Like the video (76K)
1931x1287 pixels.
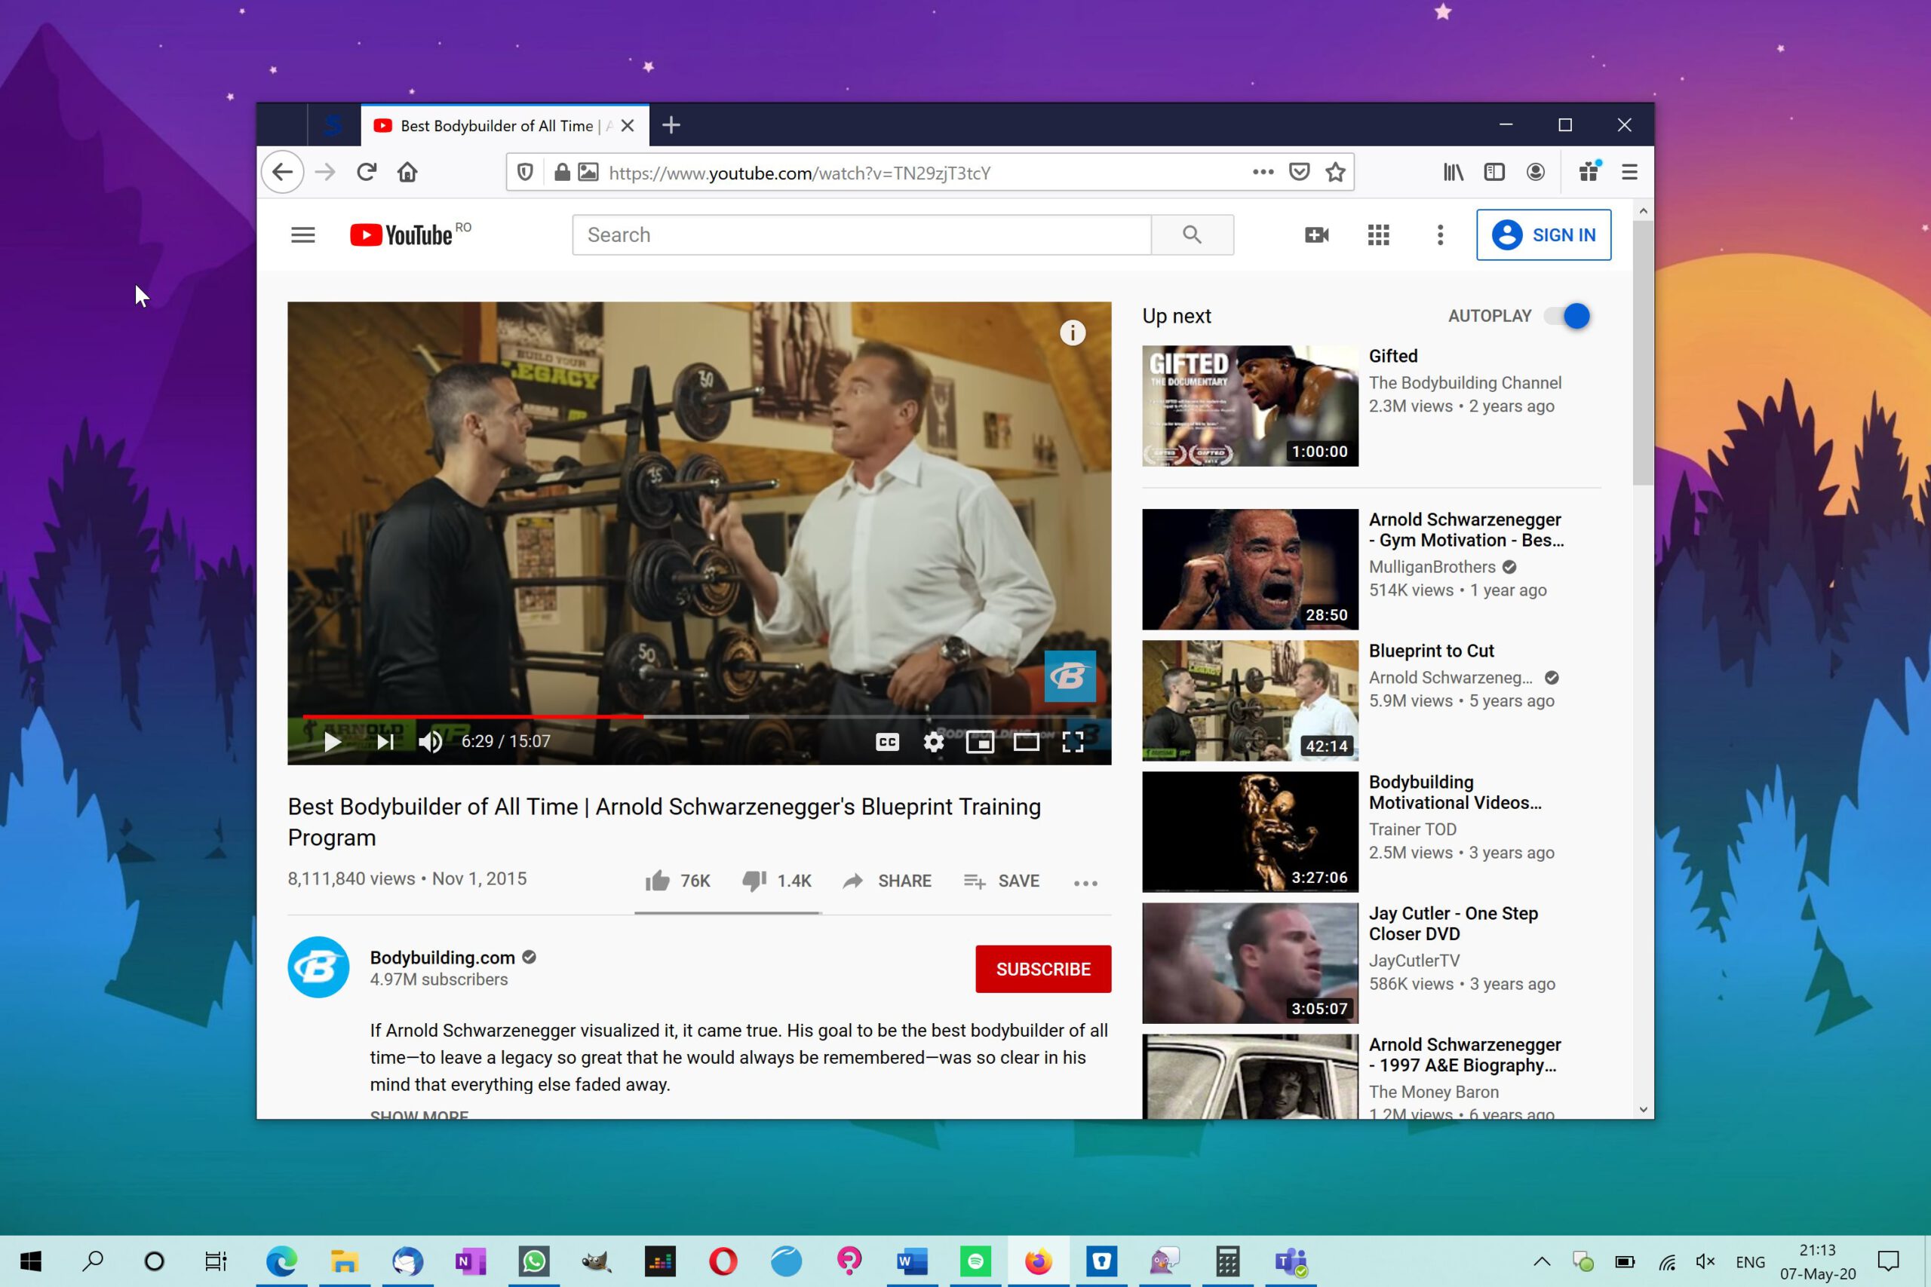(x=677, y=881)
